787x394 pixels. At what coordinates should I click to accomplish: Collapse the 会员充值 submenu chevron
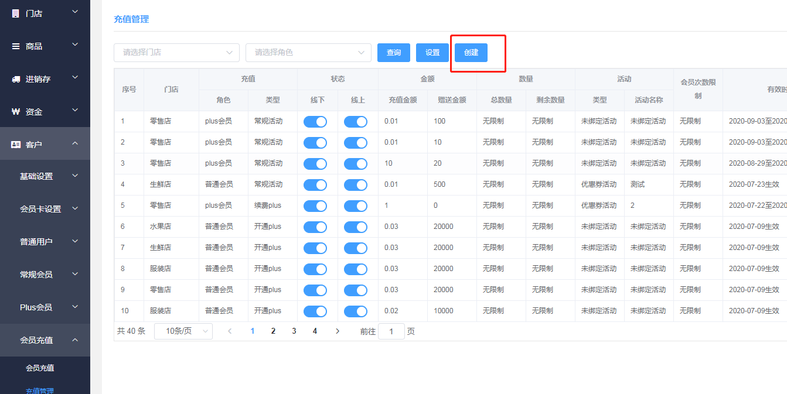[75, 340]
